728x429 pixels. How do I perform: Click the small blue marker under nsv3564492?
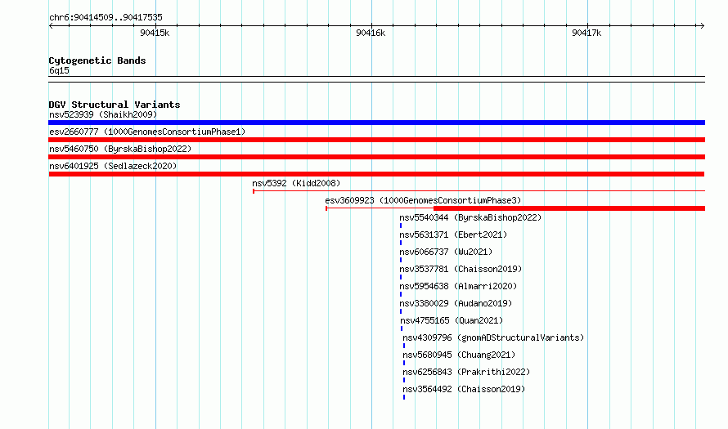(404, 397)
